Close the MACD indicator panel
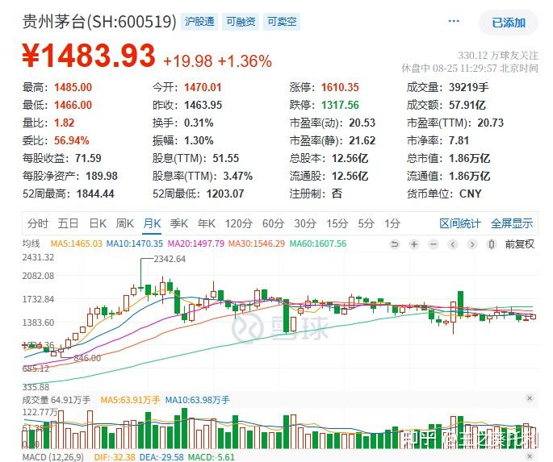Viewport: 553px width, 462px height. pyautogui.click(x=530, y=456)
